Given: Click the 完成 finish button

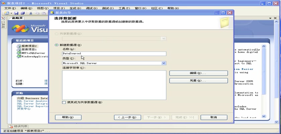Looking at the screenshot, I should click(x=185, y=117).
